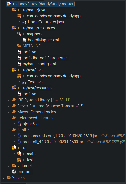Viewport: 126px width, 184px height.
Task: Click the main folder icon under src
Action: 19,154
